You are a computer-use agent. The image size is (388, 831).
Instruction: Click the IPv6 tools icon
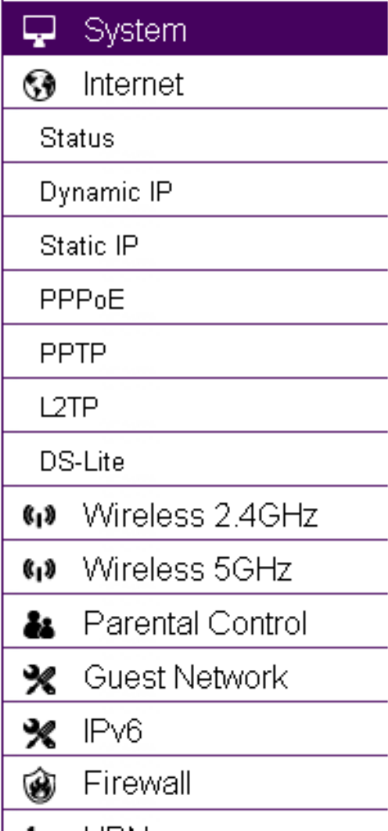point(38,732)
